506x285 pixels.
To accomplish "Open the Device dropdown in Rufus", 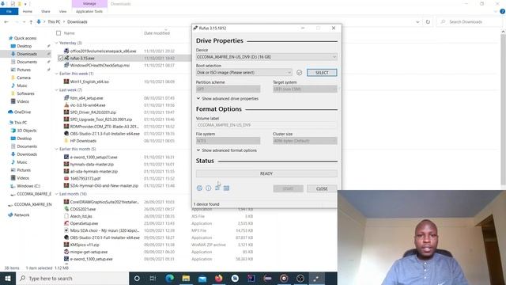I will click(266, 57).
